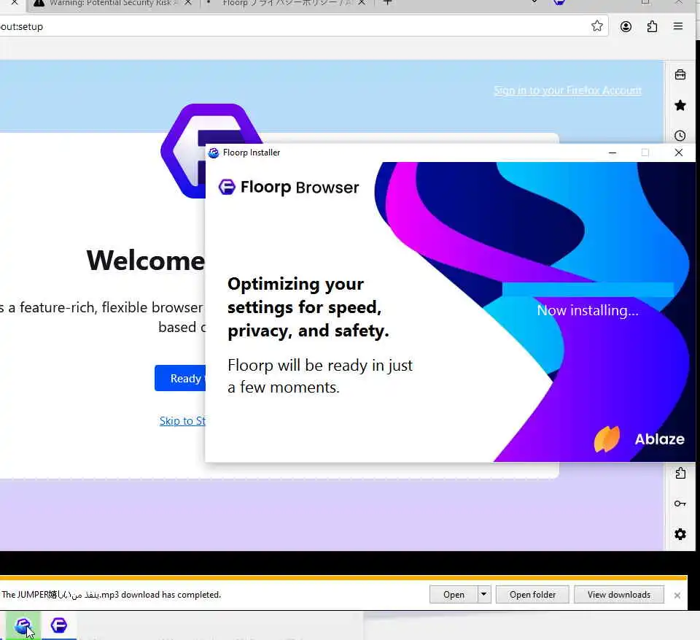This screenshot has height=640, width=700.
Task: Click the Floorp Installer taskbar icon
Action: pyautogui.click(x=23, y=625)
